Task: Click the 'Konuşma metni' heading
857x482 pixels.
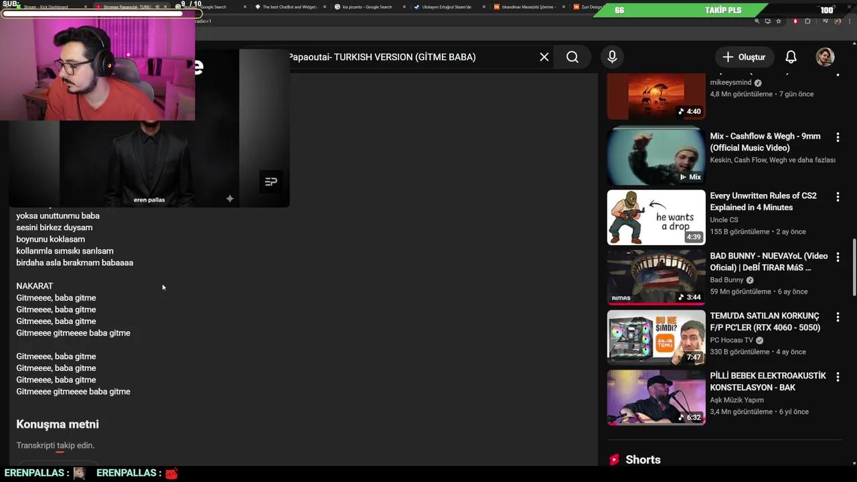Action: (58, 424)
